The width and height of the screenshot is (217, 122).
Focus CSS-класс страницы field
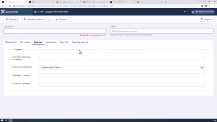coord(122,84)
